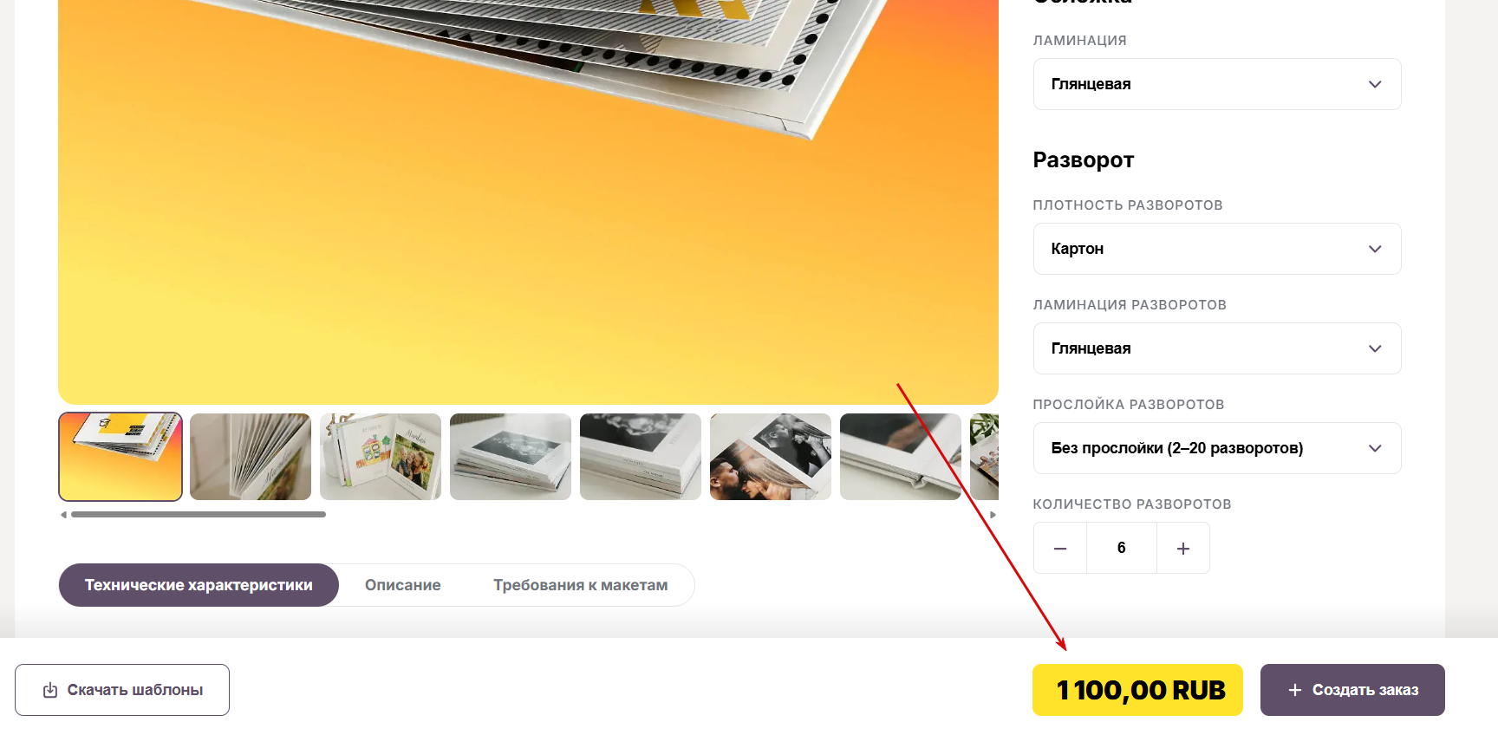Click the minus icon to decrease spreads

[x=1059, y=548]
